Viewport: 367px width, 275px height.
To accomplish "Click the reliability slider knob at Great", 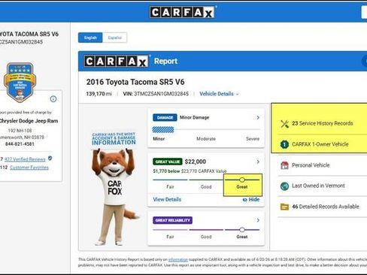I will [x=242, y=230].
